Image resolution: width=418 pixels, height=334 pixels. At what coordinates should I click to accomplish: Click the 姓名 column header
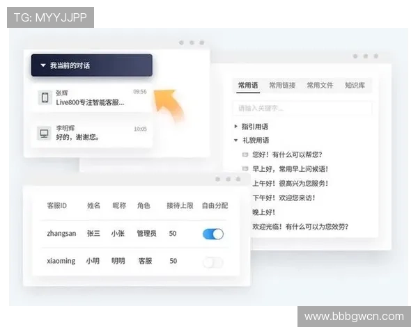93,206
